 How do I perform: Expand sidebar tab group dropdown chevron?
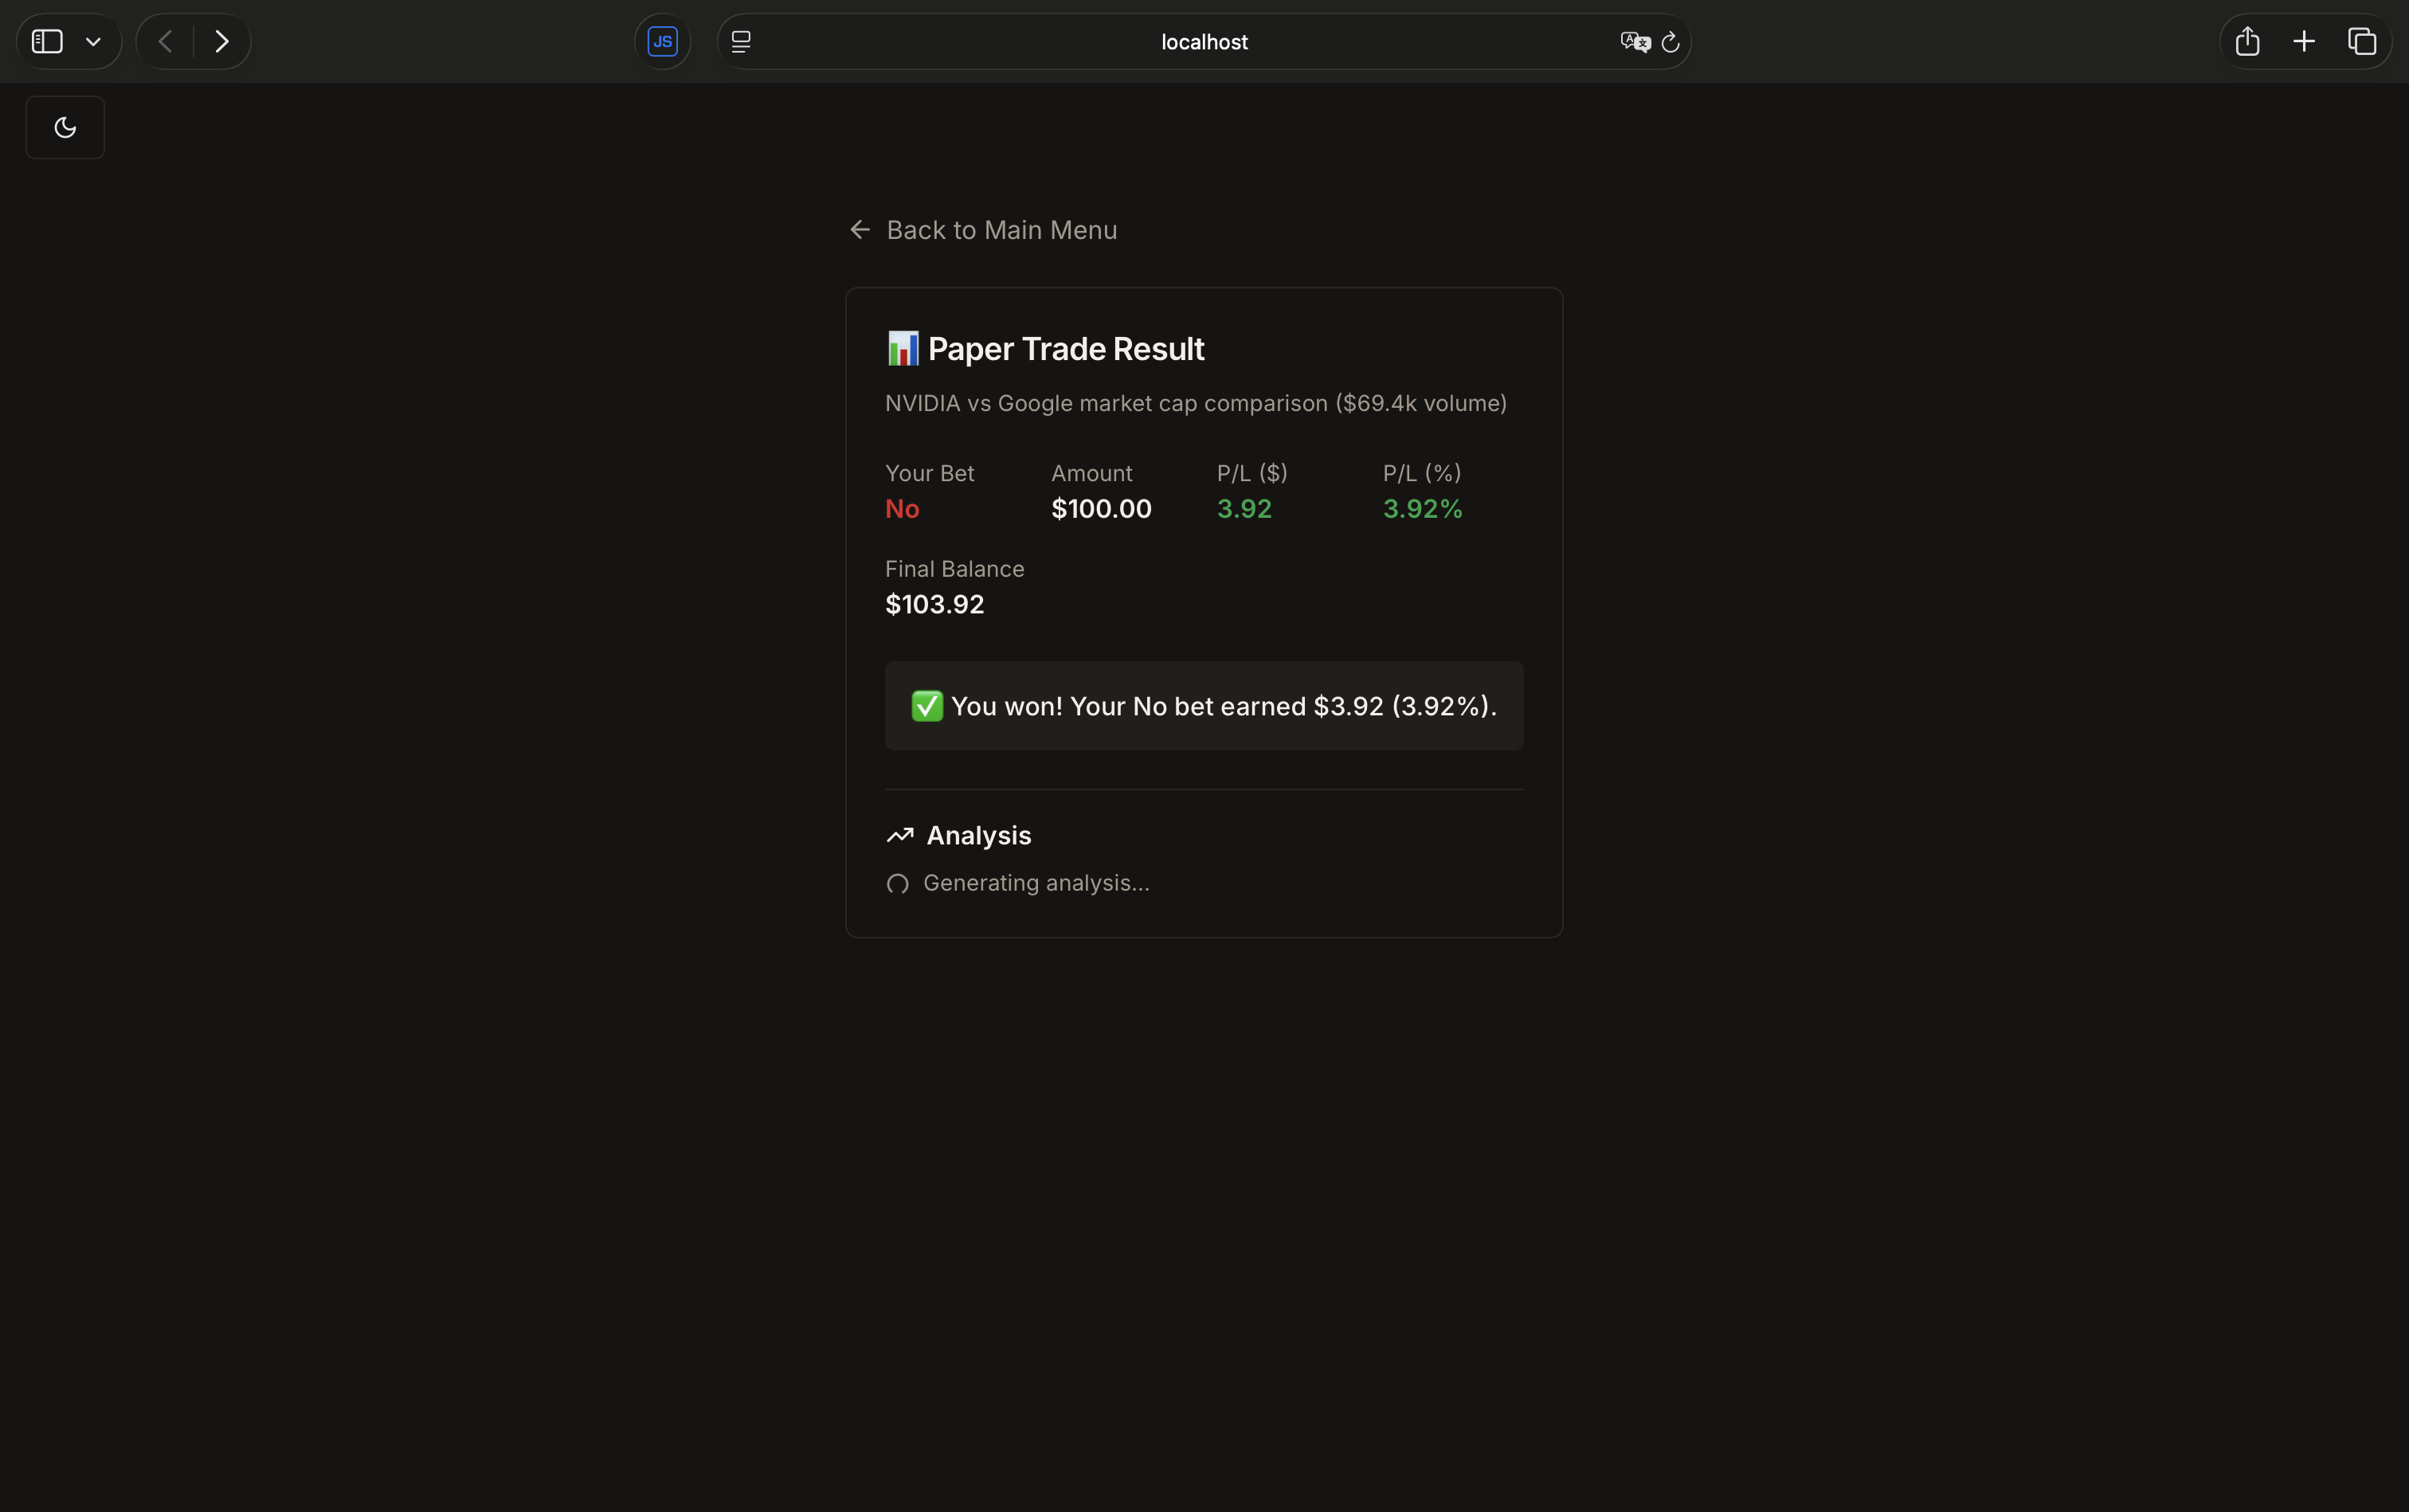pyautogui.click(x=93, y=42)
